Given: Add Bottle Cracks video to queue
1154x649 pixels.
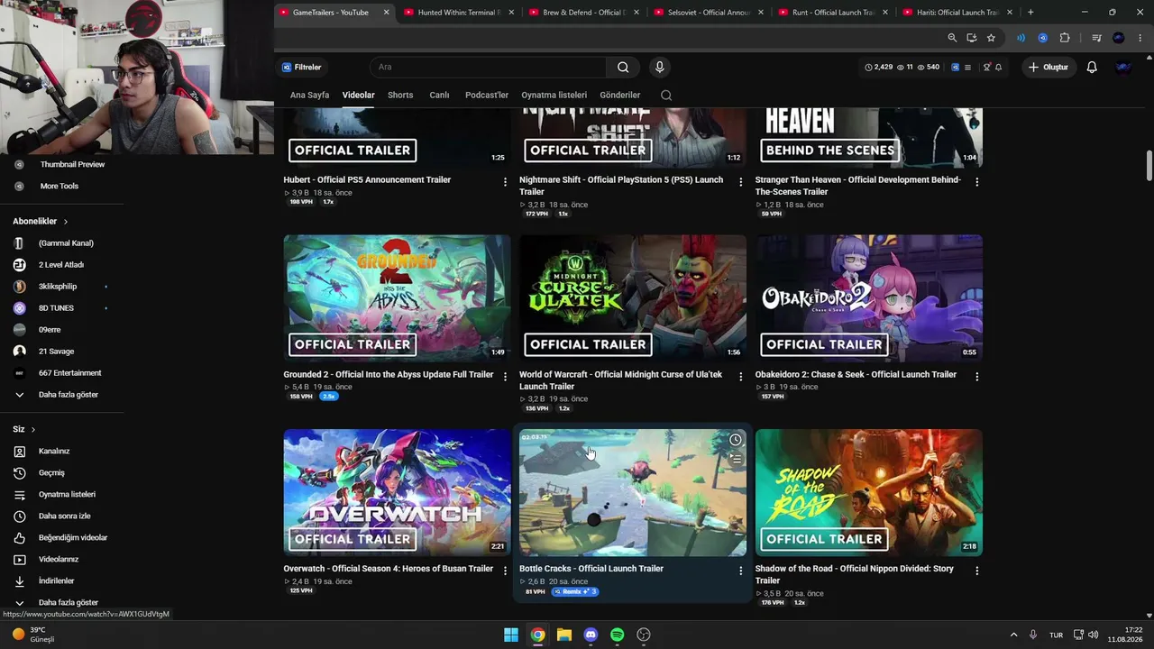Looking at the screenshot, I should coord(736,459).
